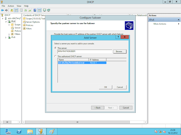Image resolution: width=181 pixels, height=135 pixels.
Task: Open the Action menu
Action: (x=11, y=6)
